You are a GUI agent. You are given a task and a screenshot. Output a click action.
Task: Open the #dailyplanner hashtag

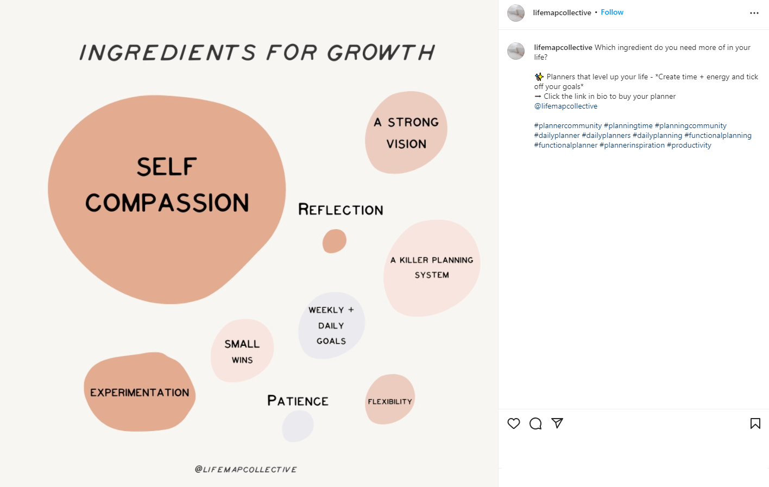pos(556,135)
